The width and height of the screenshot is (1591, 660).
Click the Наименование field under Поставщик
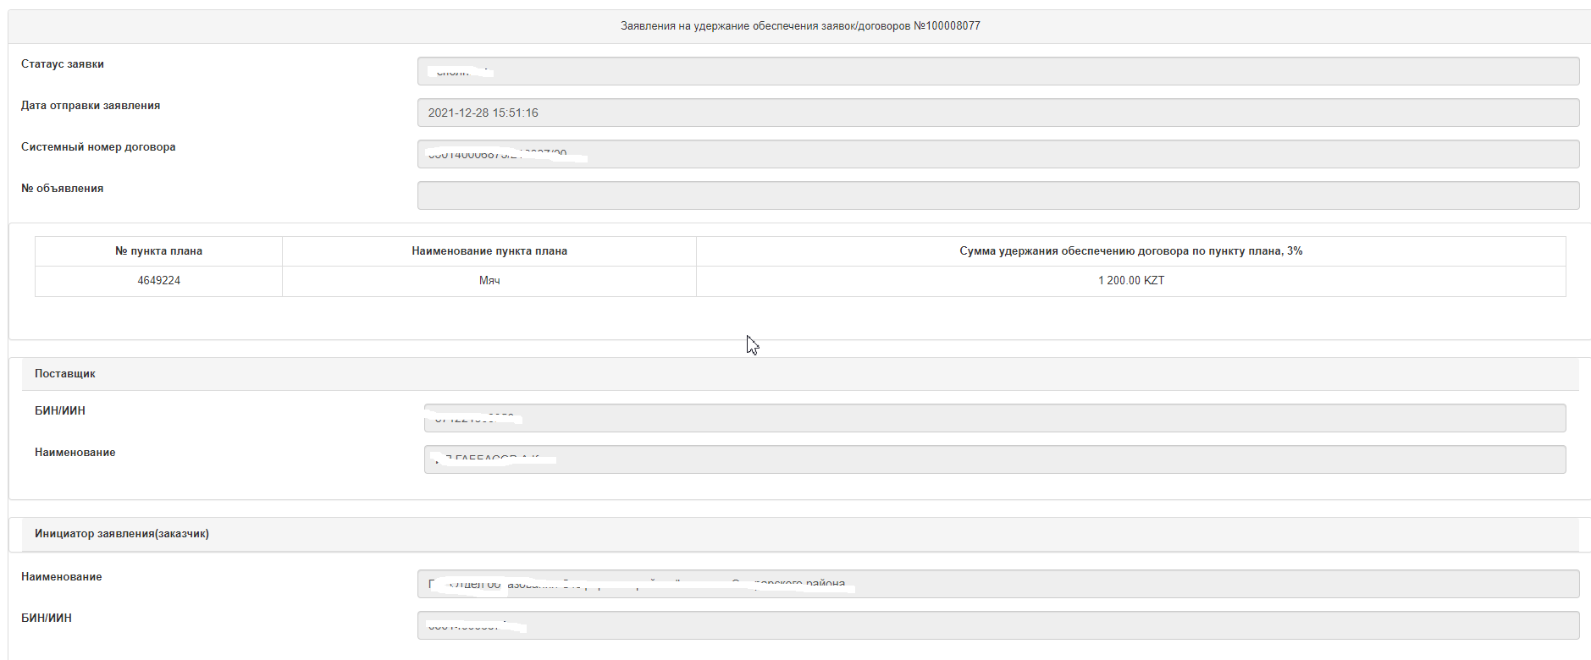(x=994, y=459)
